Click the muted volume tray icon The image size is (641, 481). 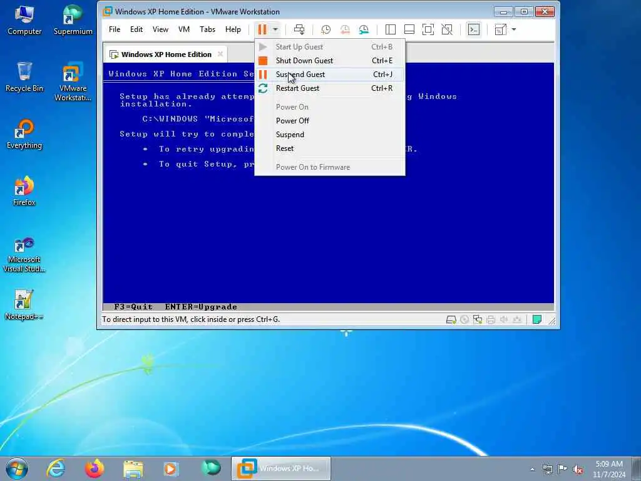578,470
